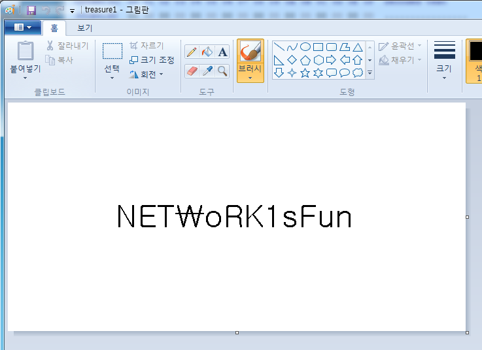Click the Paint application icon in title bar
Screen dimensions: 482x350
pos(10,10)
